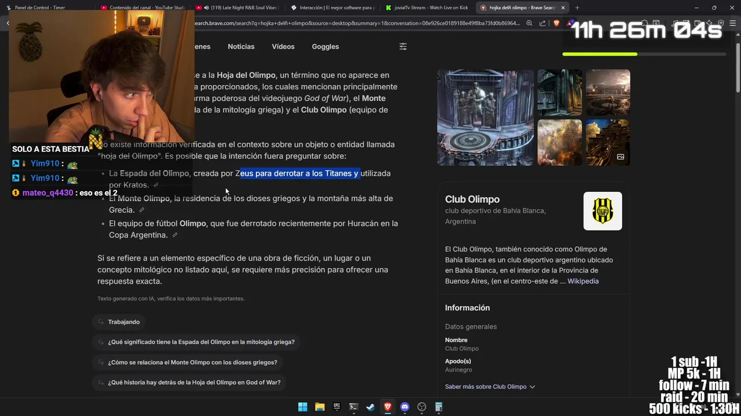Click citation link icon after Copa Argentina
The width and height of the screenshot is (741, 416).
tap(175, 235)
